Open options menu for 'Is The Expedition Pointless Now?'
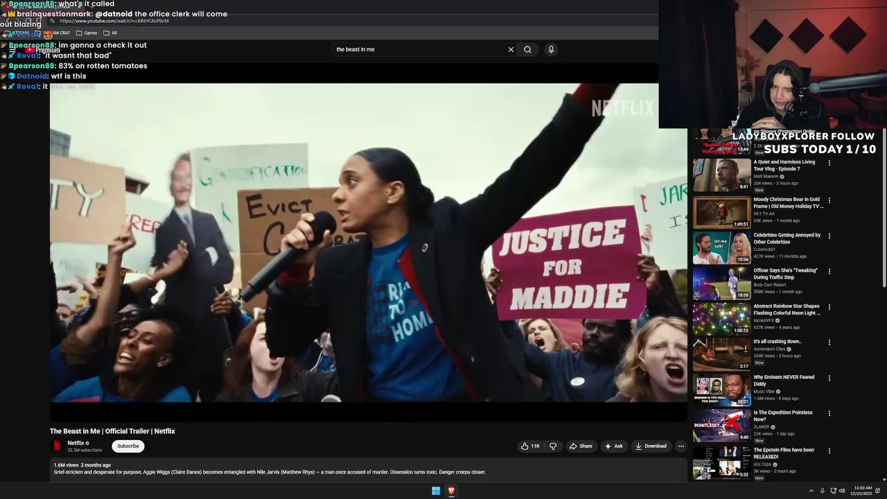This screenshot has height=499, width=887. (x=829, y=414)
